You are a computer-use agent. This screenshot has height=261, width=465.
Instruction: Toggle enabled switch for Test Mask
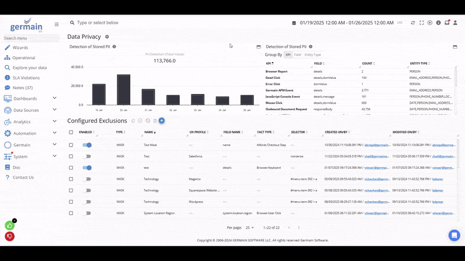87,145
